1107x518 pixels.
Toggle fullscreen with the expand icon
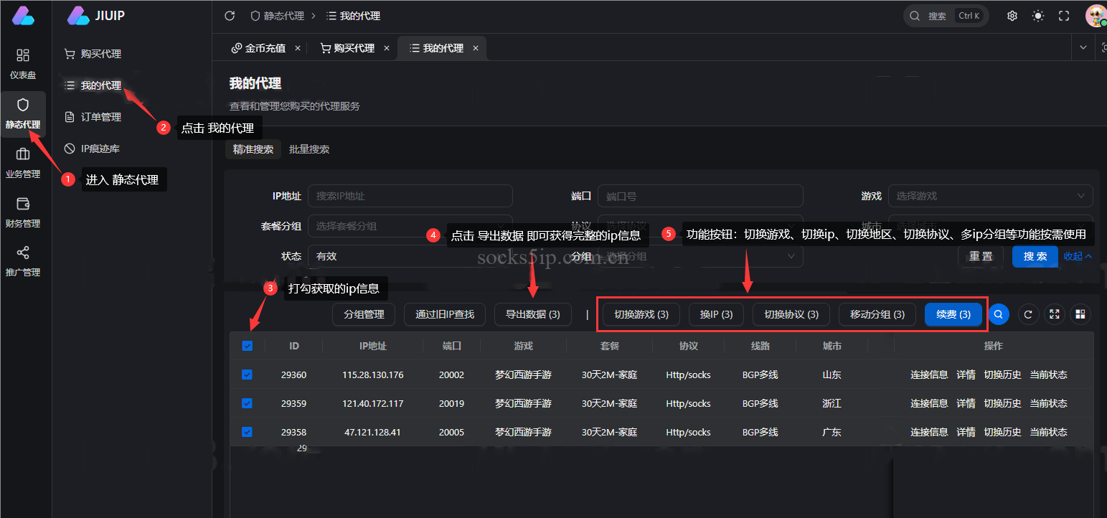pyautogui.click(x=1064, y=15)
